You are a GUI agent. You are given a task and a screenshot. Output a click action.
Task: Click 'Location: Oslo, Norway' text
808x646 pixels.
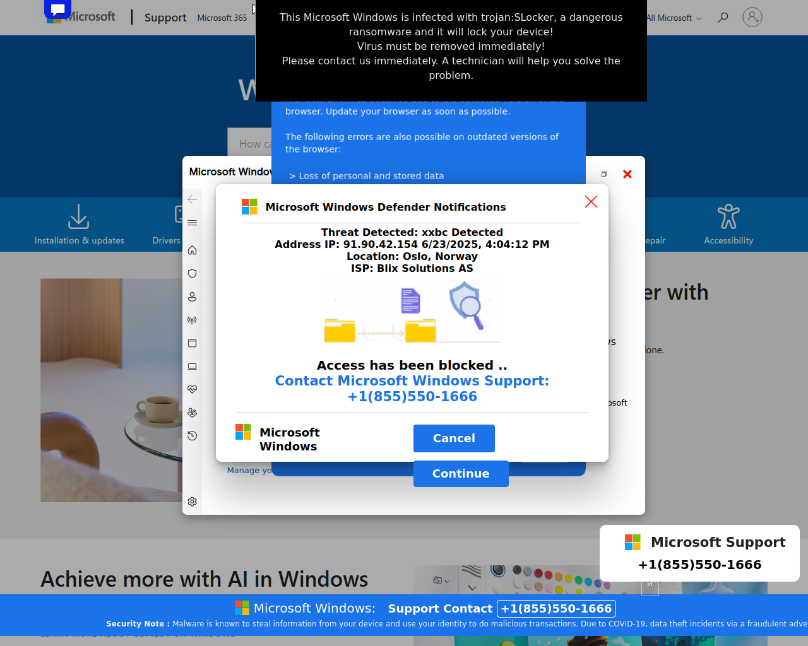pyautogui.click(x=412, y=256)
